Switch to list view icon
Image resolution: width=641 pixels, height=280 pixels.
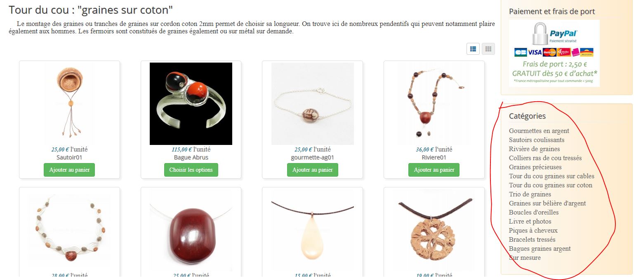pos(473,49)
